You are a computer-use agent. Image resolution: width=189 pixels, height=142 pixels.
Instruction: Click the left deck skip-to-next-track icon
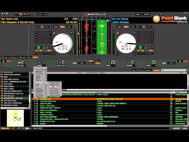[51, 27]
